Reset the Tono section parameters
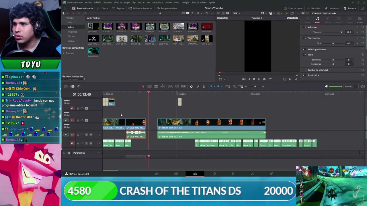The image size is (367, 206). 363,55
